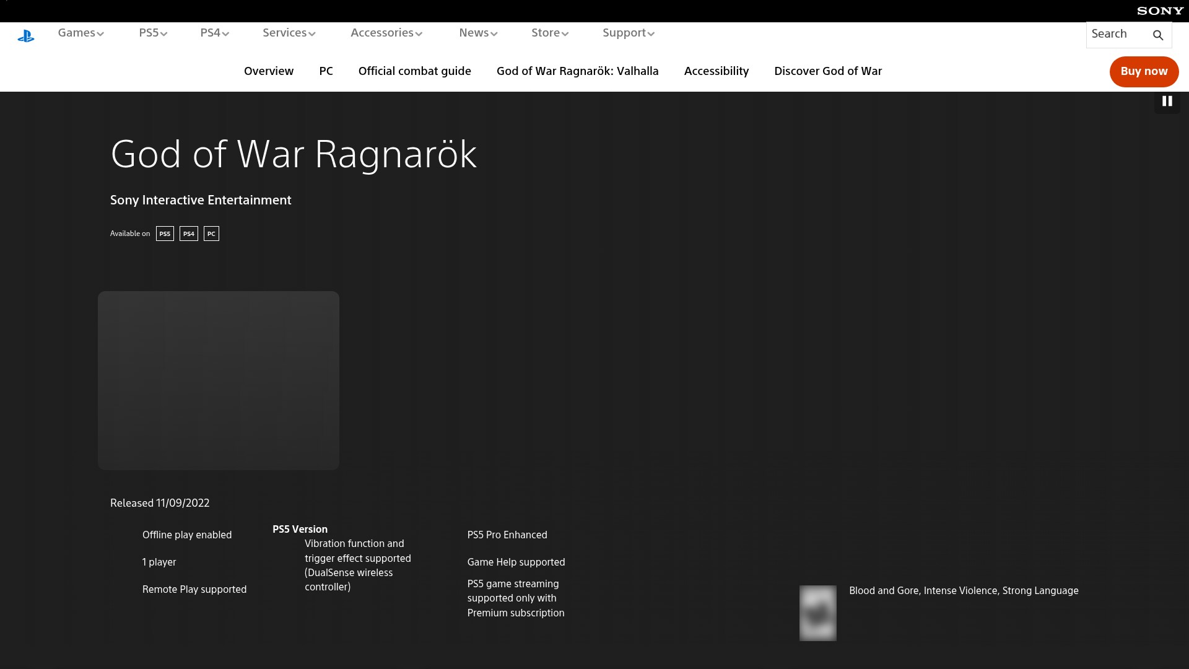This screenshot has height=669, width=1189.
Task: Click the ESRB rating image
Action: coord(817,613)
